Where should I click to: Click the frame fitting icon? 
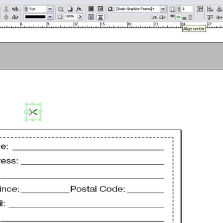coord(200,9)
